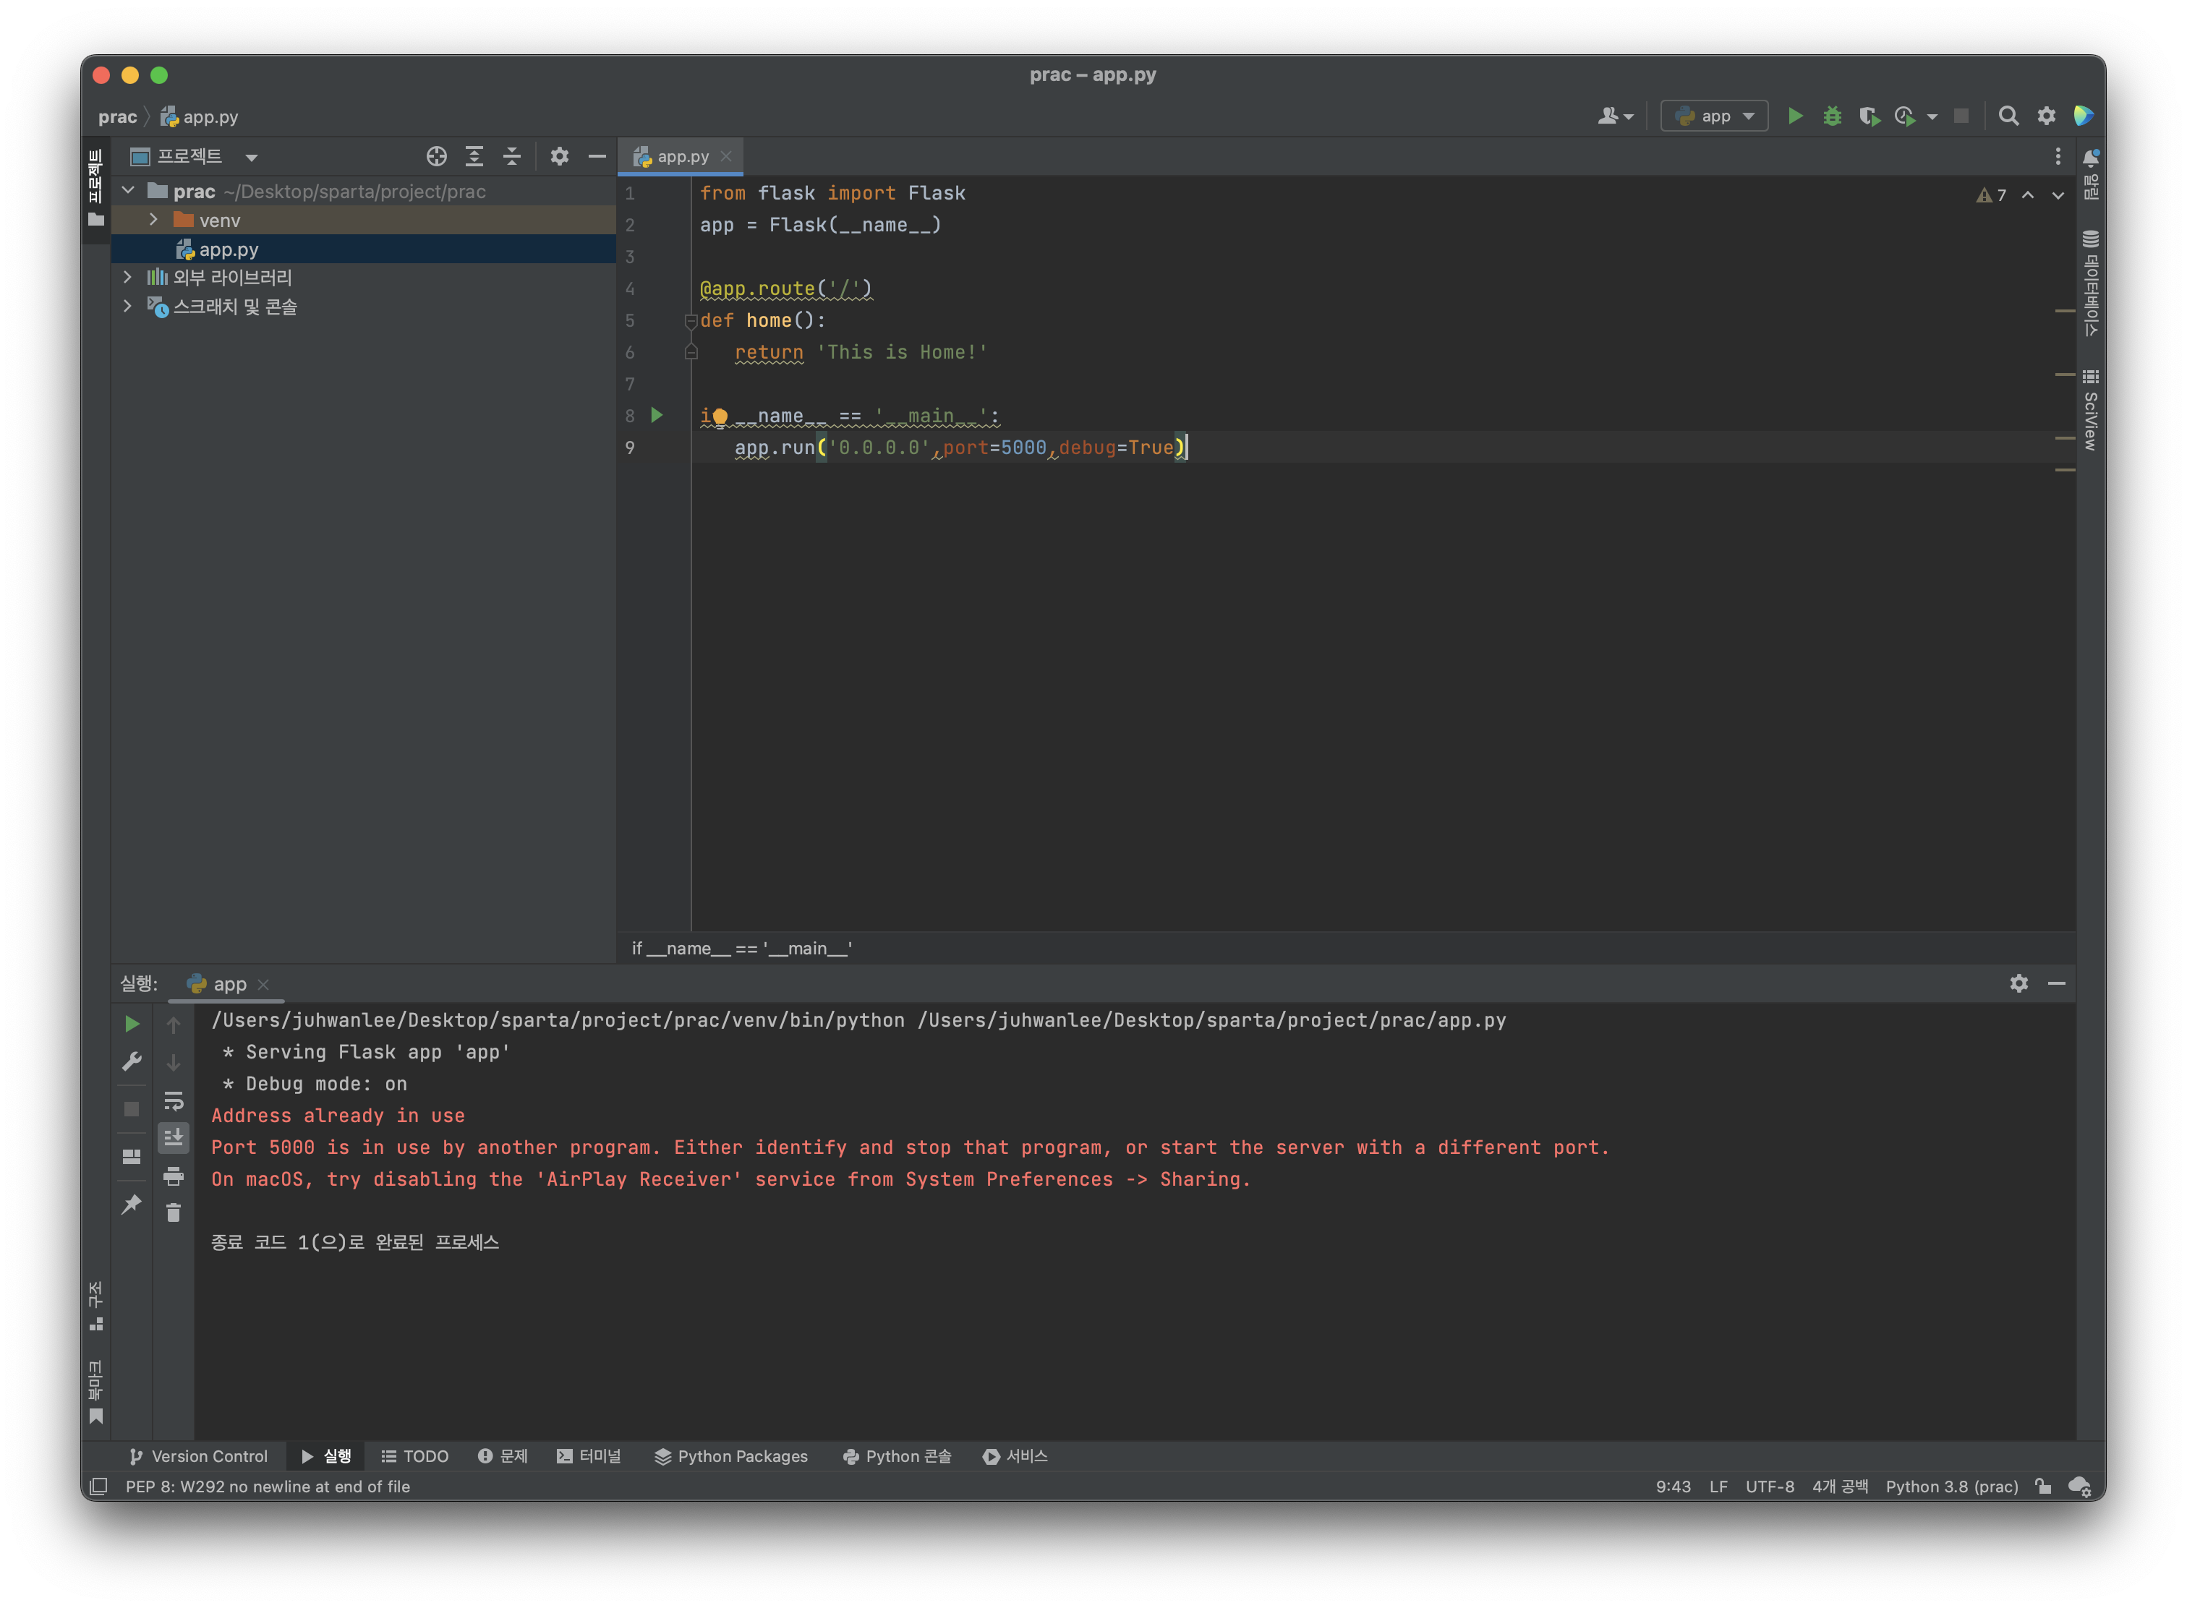2187x1608 pixels.
Task: Open run configuration wrench icon
Action: (132, 1061)
